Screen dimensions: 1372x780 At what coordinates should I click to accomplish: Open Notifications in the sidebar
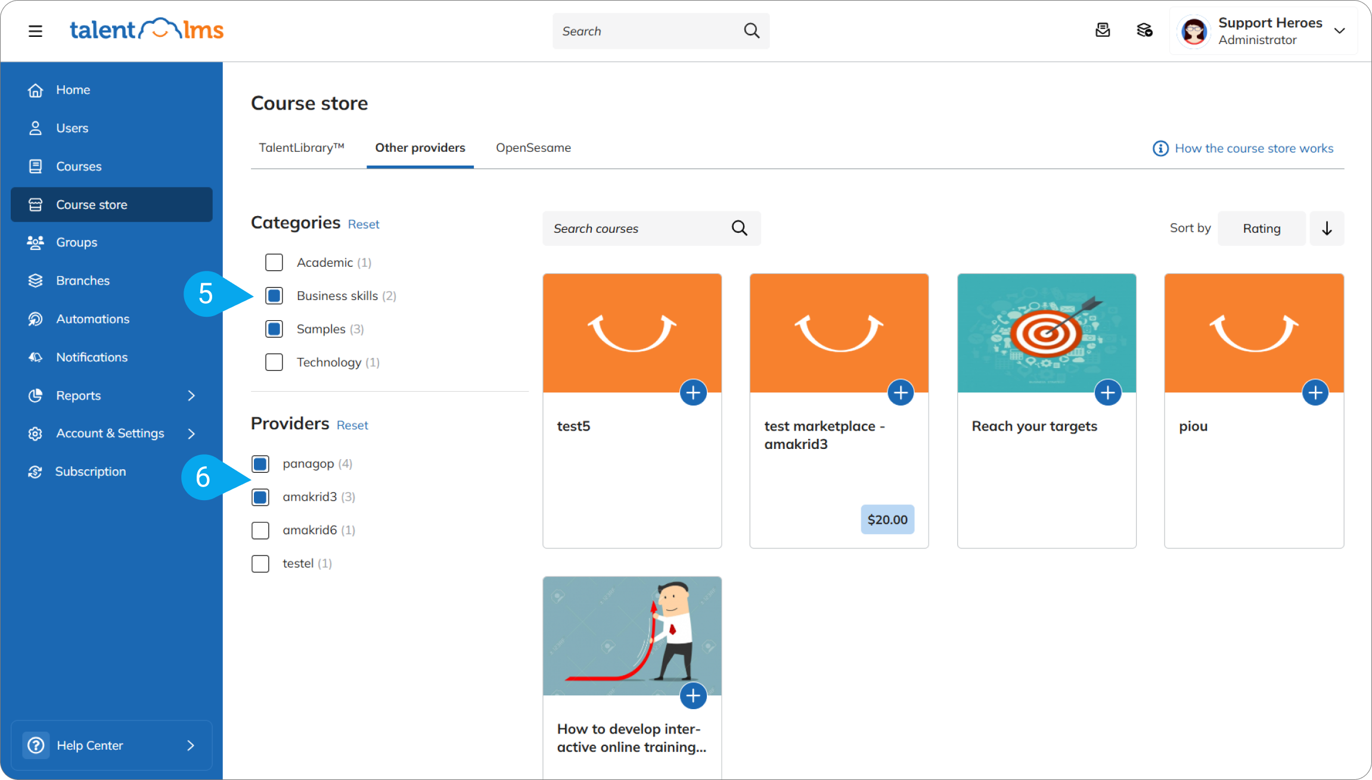(x=111, y=357)
